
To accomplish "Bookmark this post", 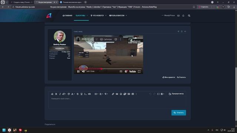I will point(182,31).
